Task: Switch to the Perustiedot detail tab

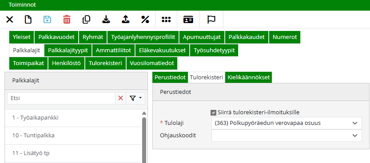Action: (x=170, y=78)
